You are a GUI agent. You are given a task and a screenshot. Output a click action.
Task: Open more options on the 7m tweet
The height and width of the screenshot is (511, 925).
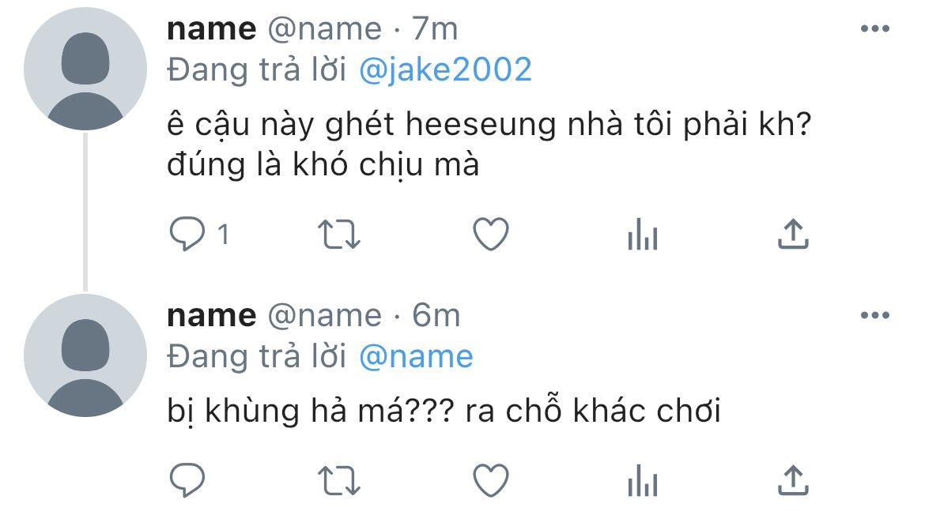click(875, 28)
